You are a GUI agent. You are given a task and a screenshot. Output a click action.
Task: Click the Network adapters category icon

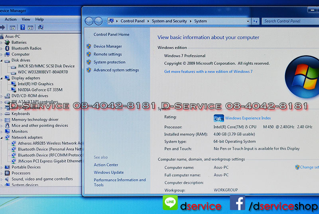(x=7, y=137)
